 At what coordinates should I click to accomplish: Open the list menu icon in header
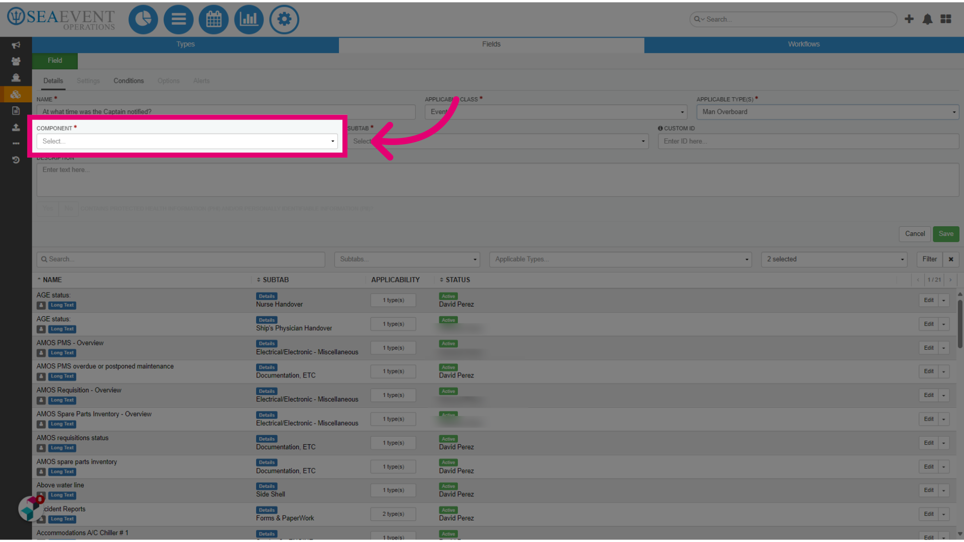tap(178, 19)
